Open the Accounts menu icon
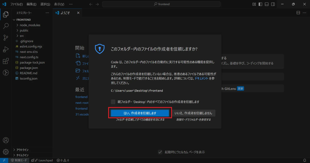310x163 pixels. [6, 140]
